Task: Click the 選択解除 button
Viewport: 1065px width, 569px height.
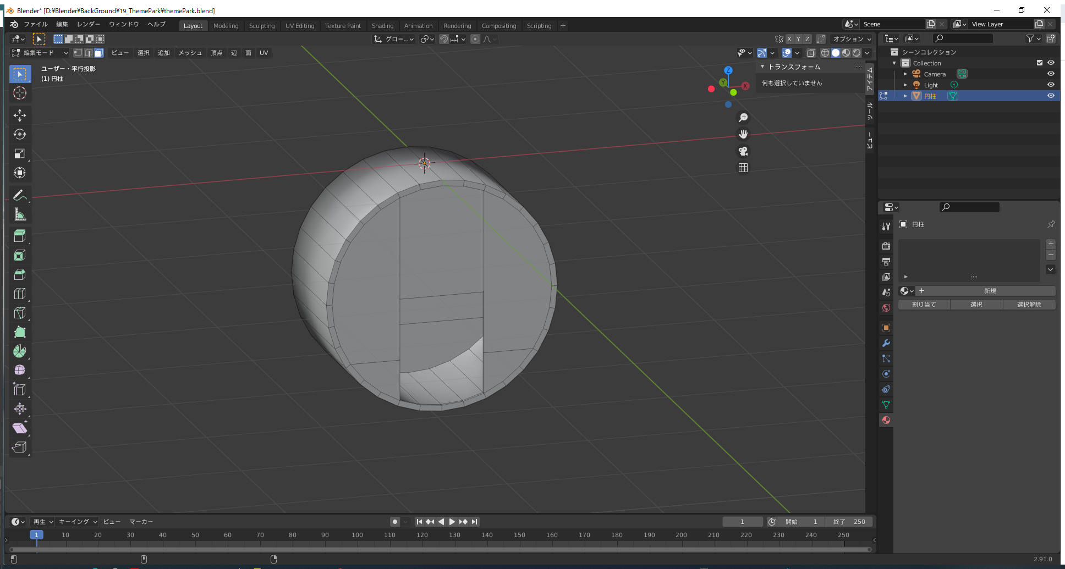Action: [1029, 305]
